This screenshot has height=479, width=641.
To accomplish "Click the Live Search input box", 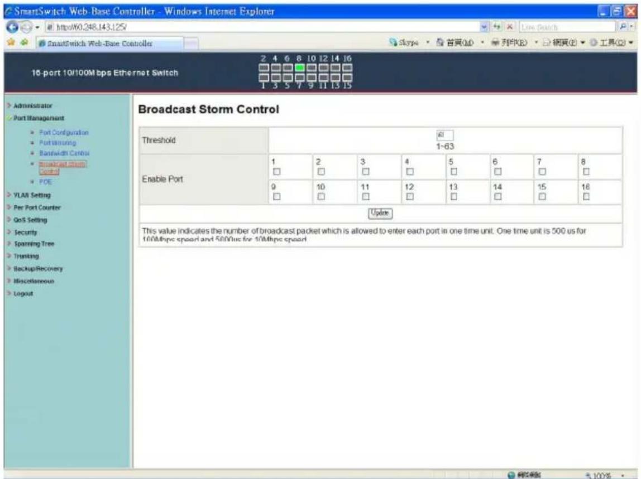I will (567, 27).
